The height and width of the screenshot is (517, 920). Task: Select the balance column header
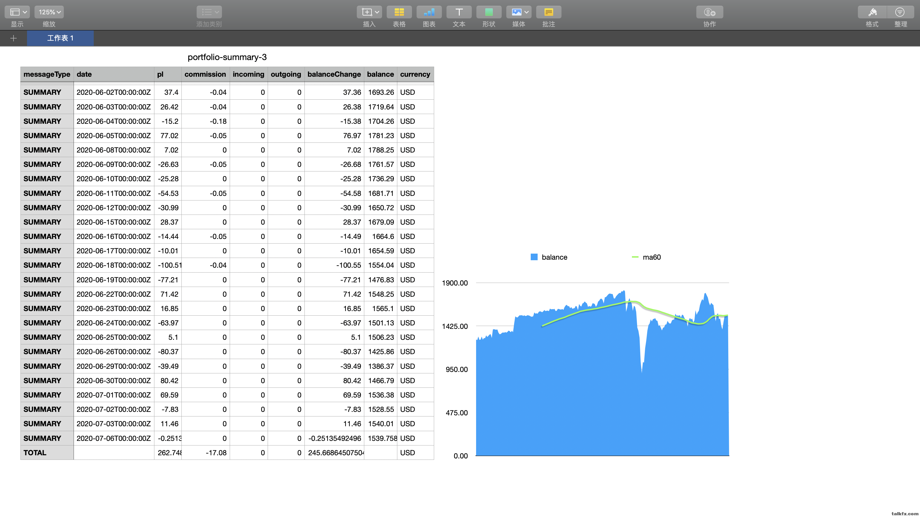coord(380,74)
